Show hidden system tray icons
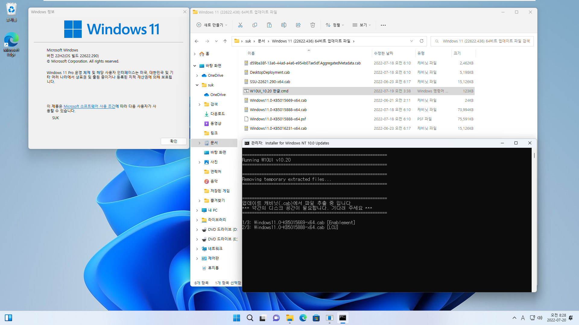This screenshot has width=579, height=325. (514, 318)
